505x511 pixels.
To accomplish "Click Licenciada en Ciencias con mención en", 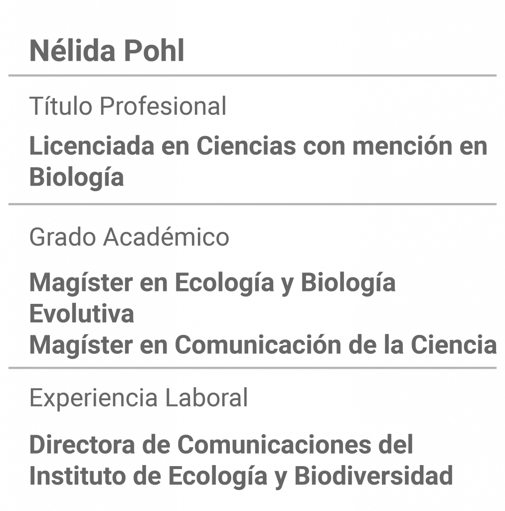I will [x=258, y=146].
